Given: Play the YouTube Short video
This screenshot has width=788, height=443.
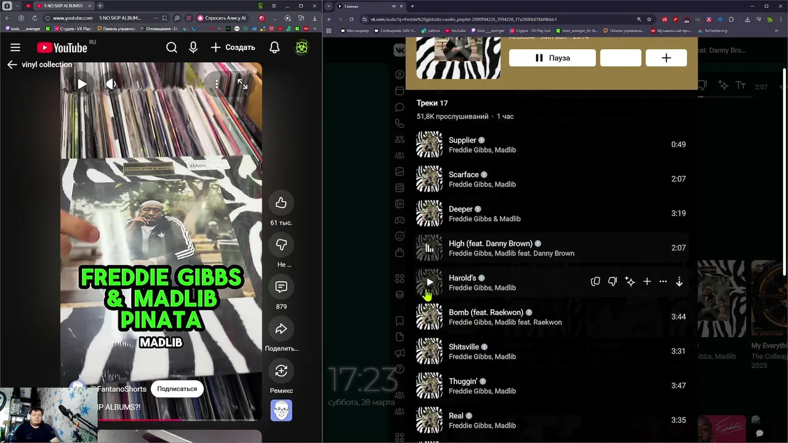Looking at the screenshot, I should coord(82,84).
